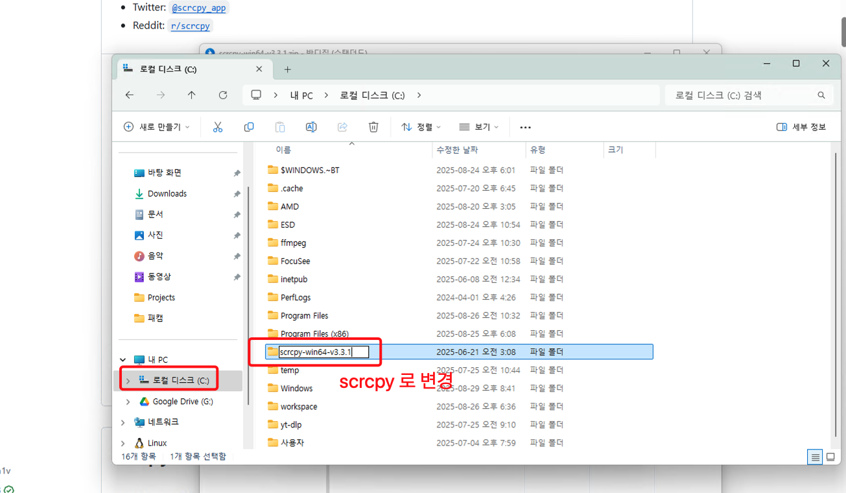Collapse the 내 PC node in the sidebar
The height and width of the screenshot is (493, 846).
click(x=123, y=360)
